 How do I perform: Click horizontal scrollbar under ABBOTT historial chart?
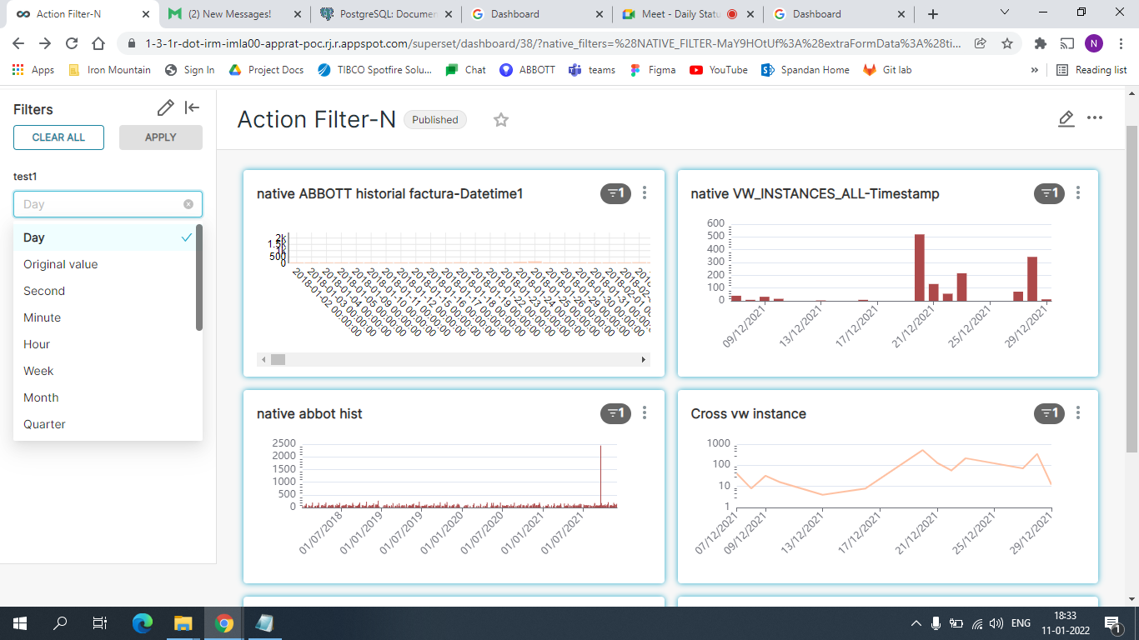(x=278, y=359)
